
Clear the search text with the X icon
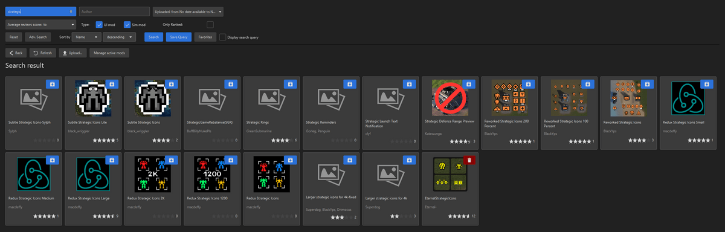[x=71, y=11]
